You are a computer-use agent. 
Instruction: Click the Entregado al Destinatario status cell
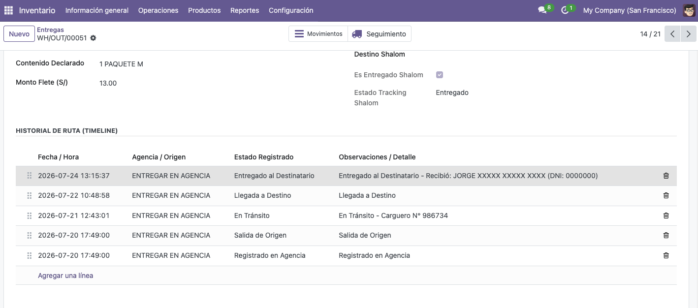coord(274,176)
